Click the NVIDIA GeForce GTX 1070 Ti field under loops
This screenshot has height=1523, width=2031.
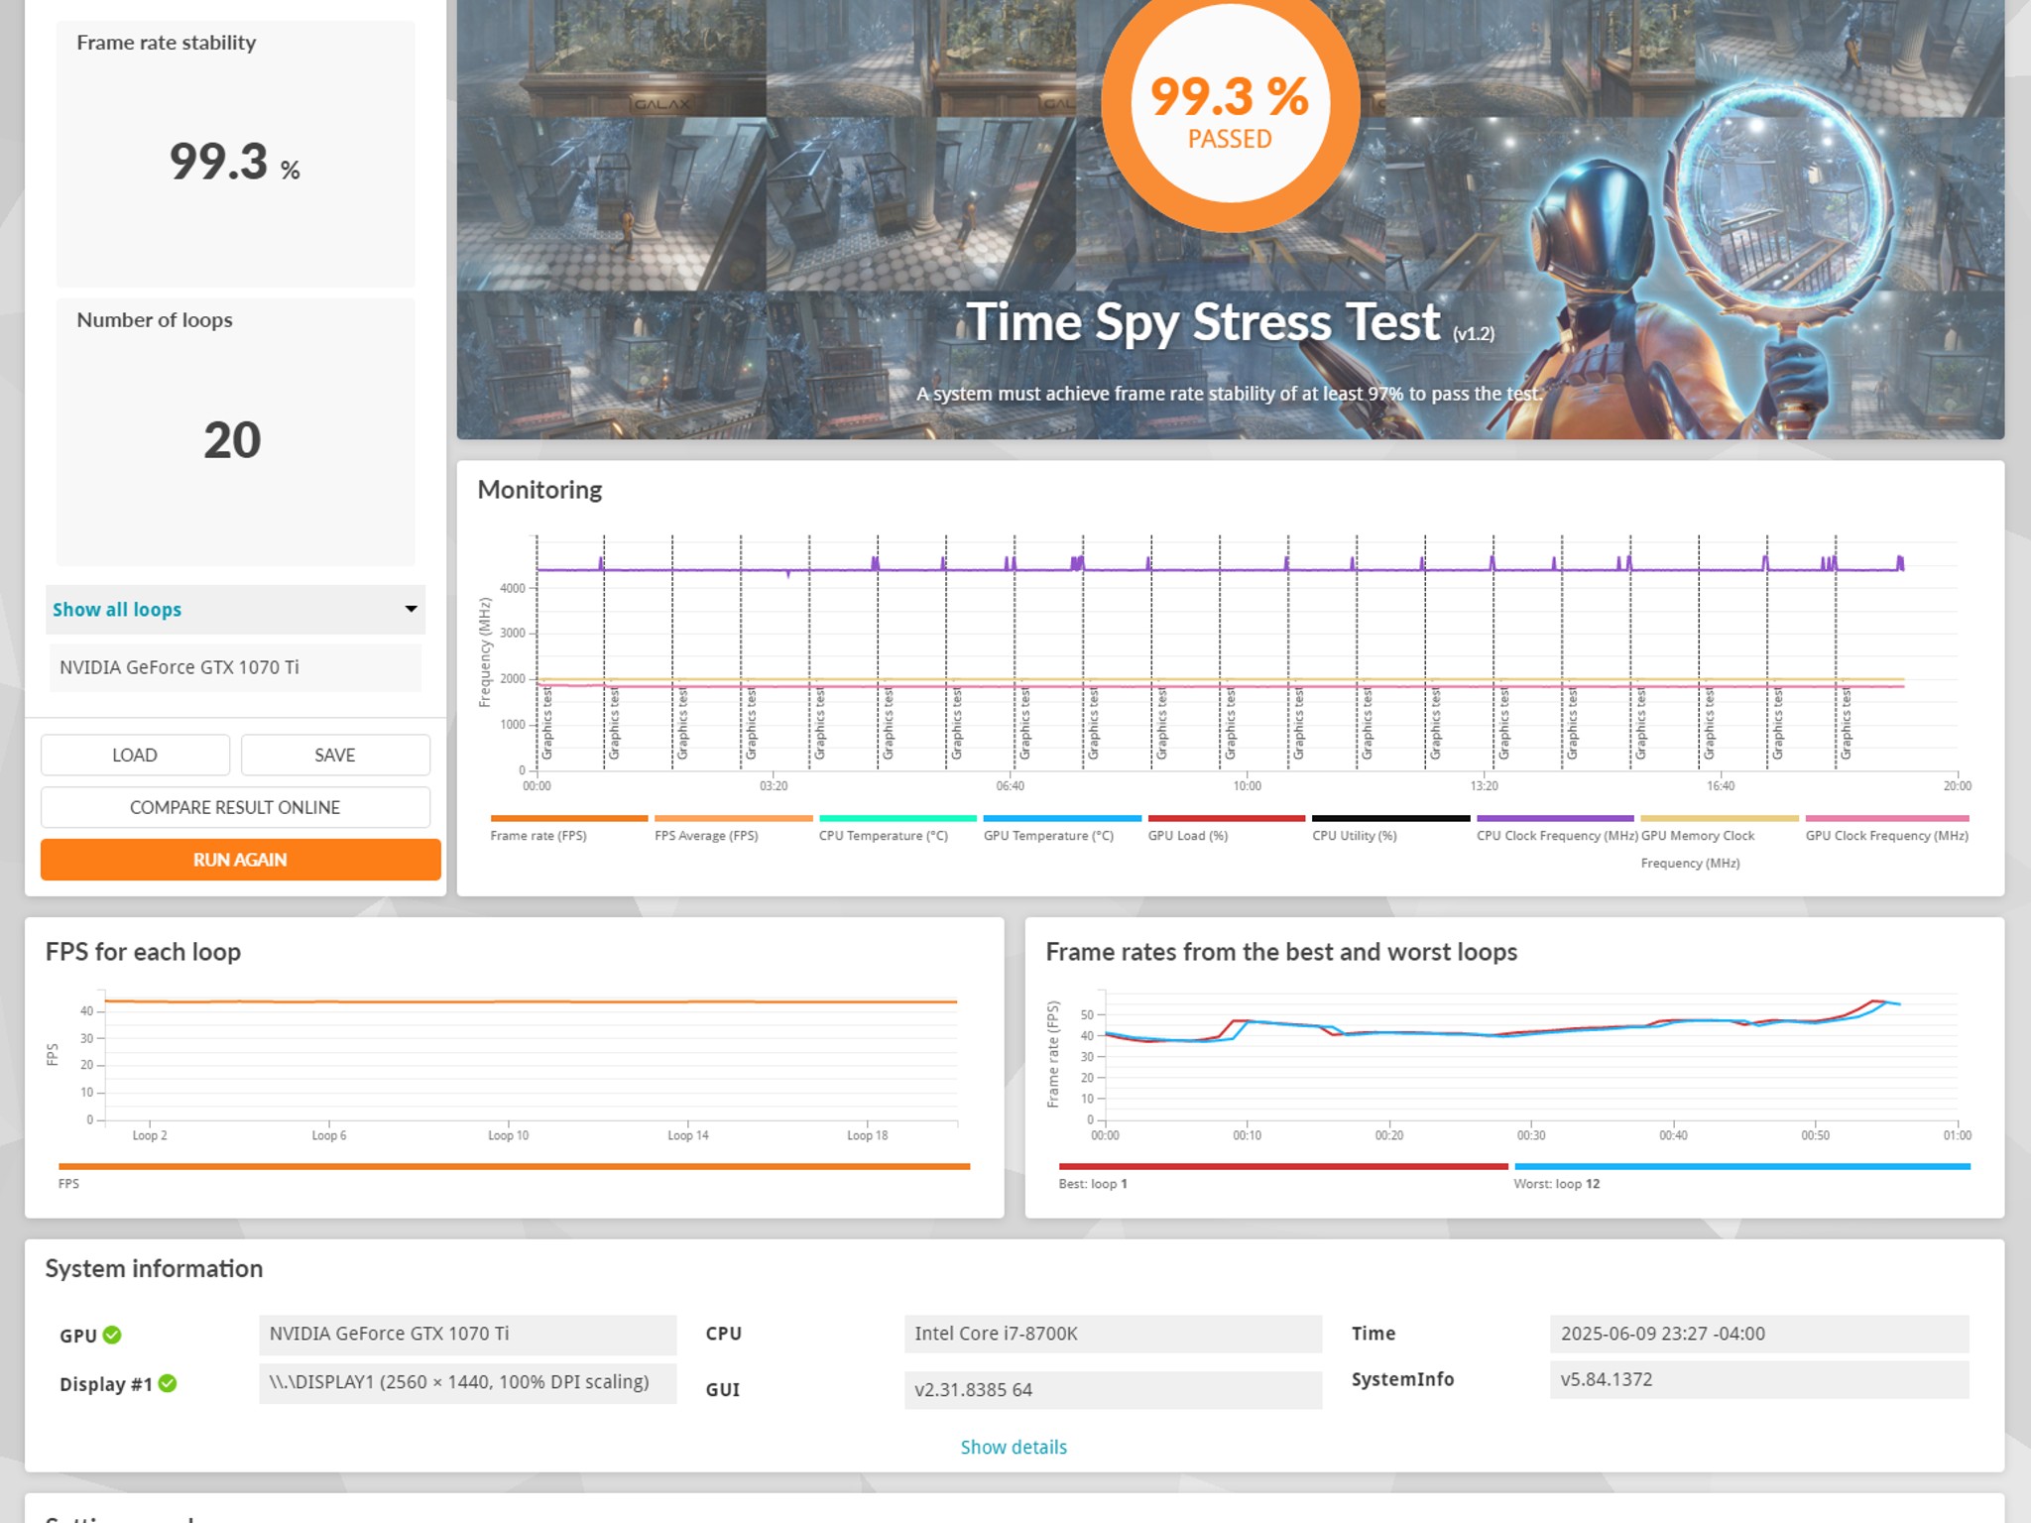(235, 667)
